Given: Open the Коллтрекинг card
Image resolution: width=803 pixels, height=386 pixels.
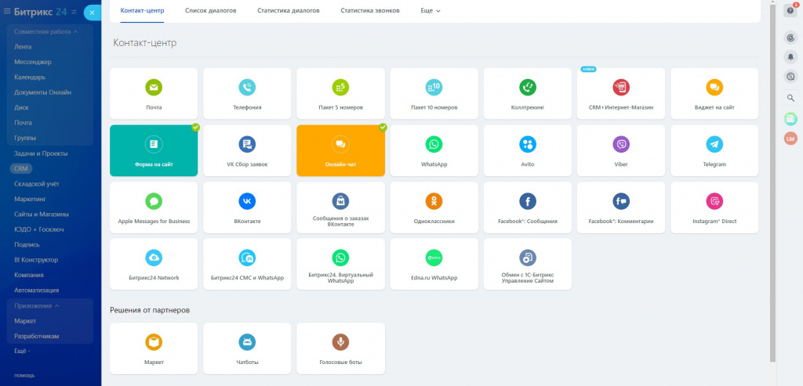Looking at the screenshot, I should [x=528, y=93].
